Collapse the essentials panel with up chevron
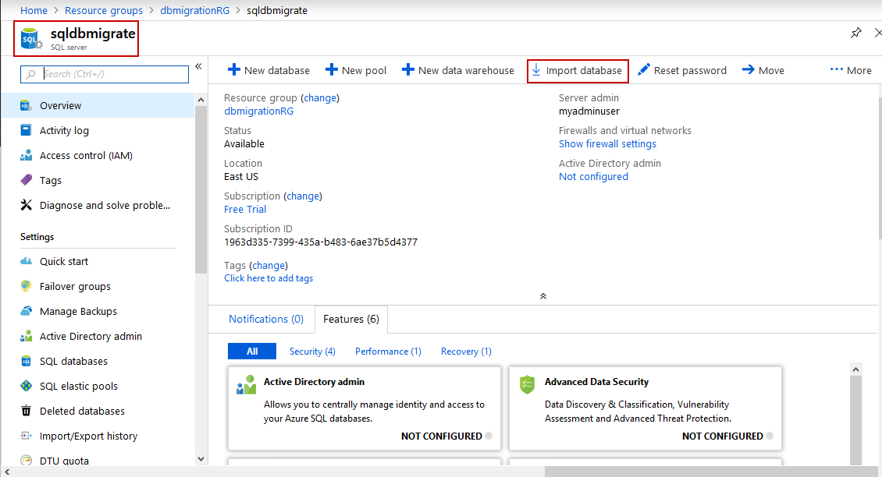Image resolution: width=882 pixels, height=477 pixels. (x=543, y=296)
